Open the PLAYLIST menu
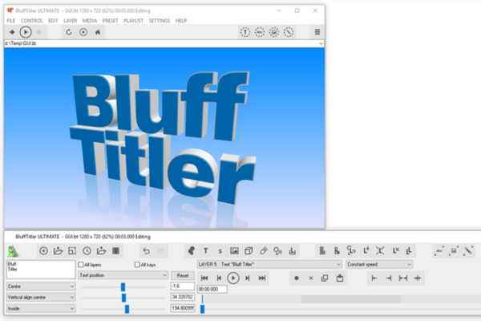Viewport: 481px width, 321px height. [x=133, y=21]
